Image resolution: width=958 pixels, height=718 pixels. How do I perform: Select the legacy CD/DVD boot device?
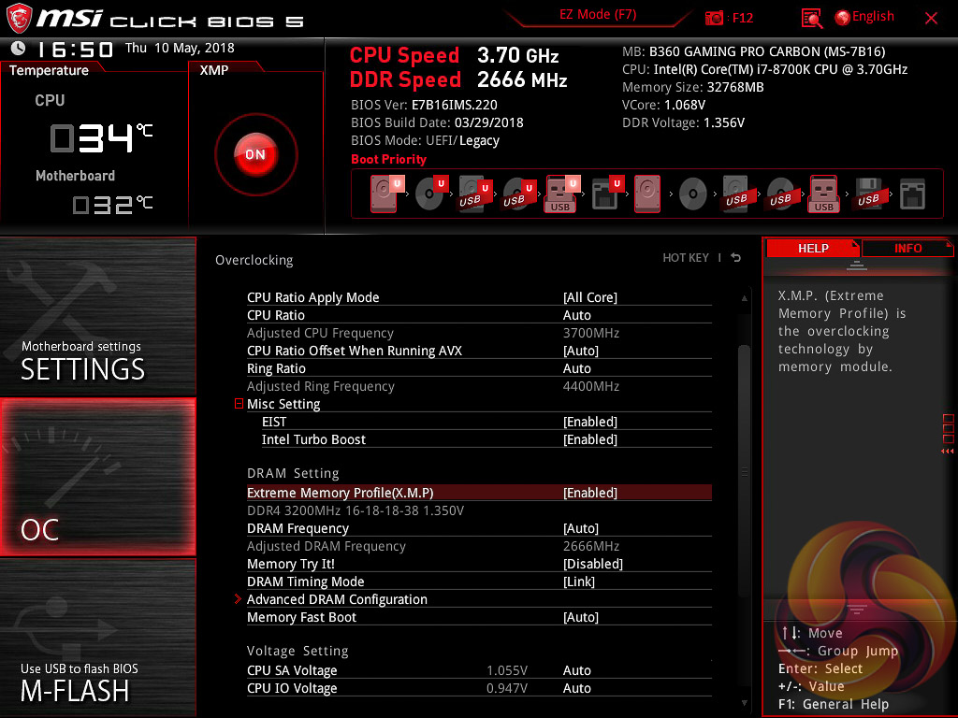tap(693, 194)
